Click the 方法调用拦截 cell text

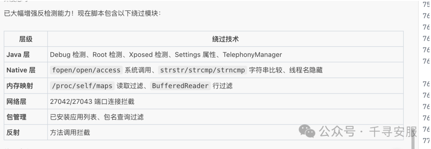coord(70,133)
